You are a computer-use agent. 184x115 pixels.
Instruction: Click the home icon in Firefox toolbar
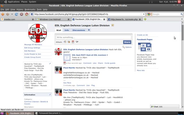26,14
